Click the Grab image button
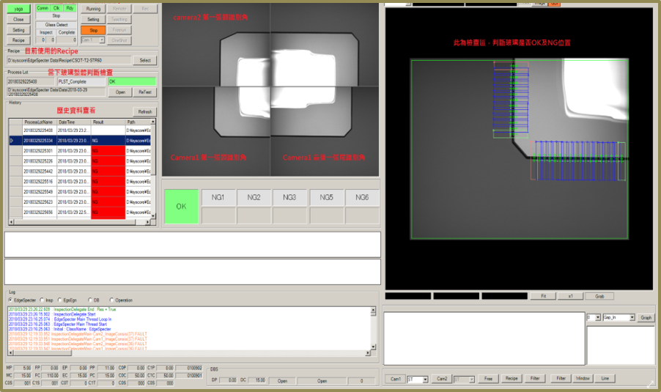Screen dimensions: 661x392 (599, 296)
